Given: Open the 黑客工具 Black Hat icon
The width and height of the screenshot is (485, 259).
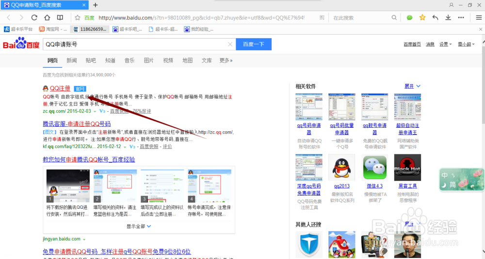Looking at the screenshot, I should pos(407,168).
